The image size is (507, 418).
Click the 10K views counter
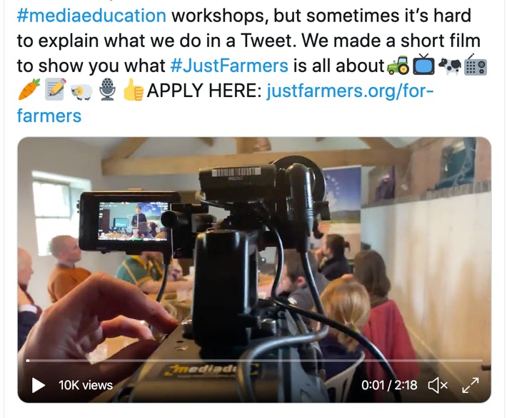[x=86, y=385]
